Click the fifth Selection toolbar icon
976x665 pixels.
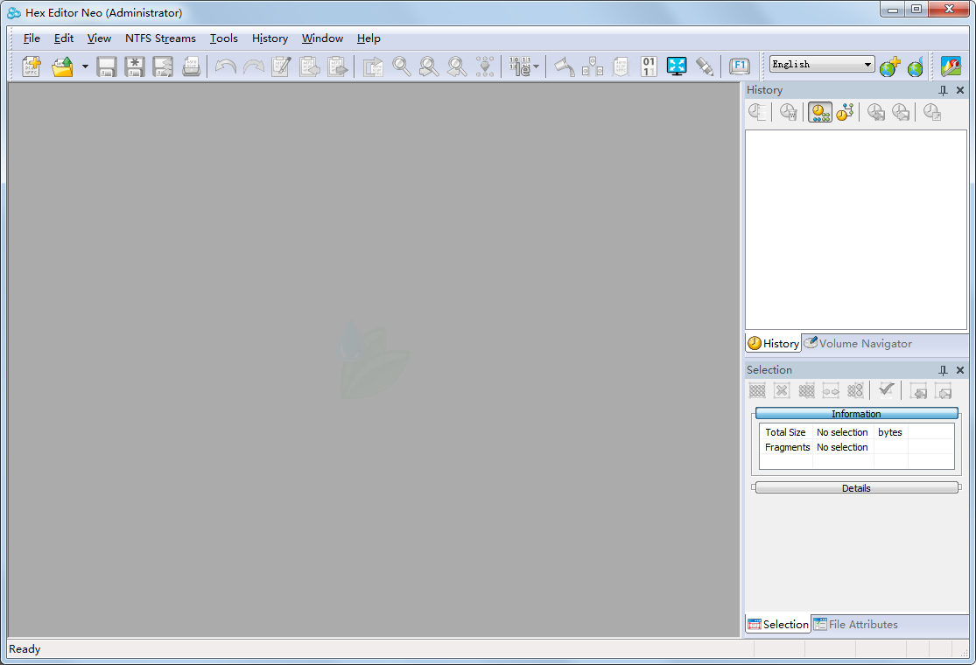click(855, 390)
